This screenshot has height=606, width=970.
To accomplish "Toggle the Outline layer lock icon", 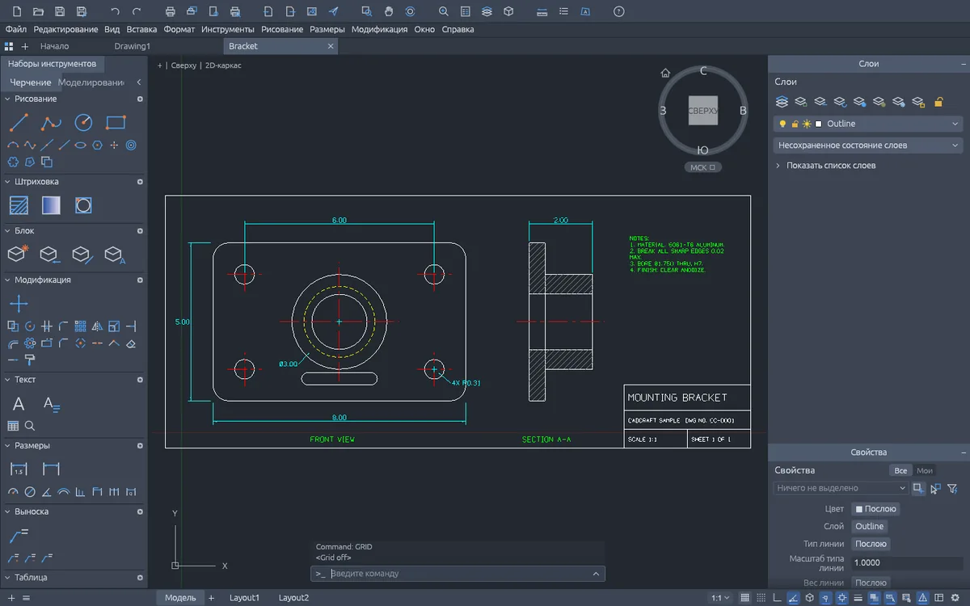I will pos(795,124).
